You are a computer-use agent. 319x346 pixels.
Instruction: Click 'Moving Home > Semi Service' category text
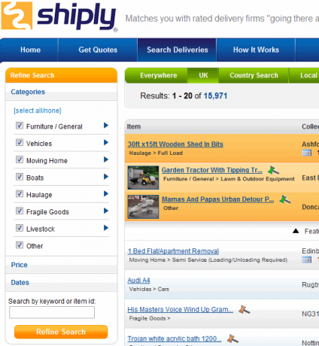pyautogui.click(x=208, y=260)
